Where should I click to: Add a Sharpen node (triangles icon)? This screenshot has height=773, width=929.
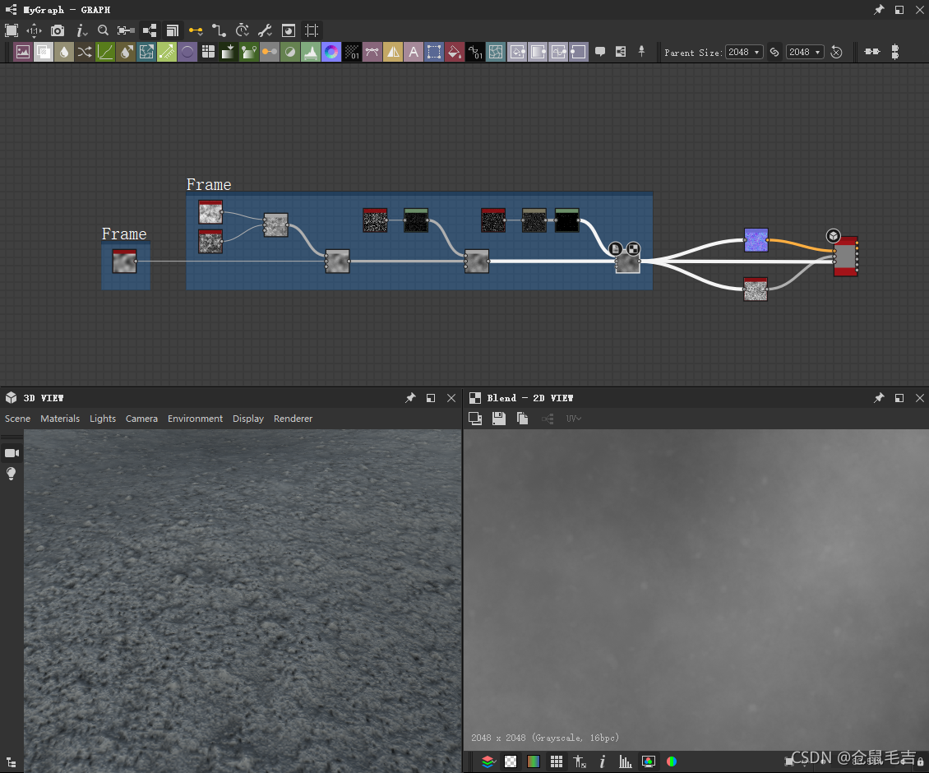[x=393, y=52]
